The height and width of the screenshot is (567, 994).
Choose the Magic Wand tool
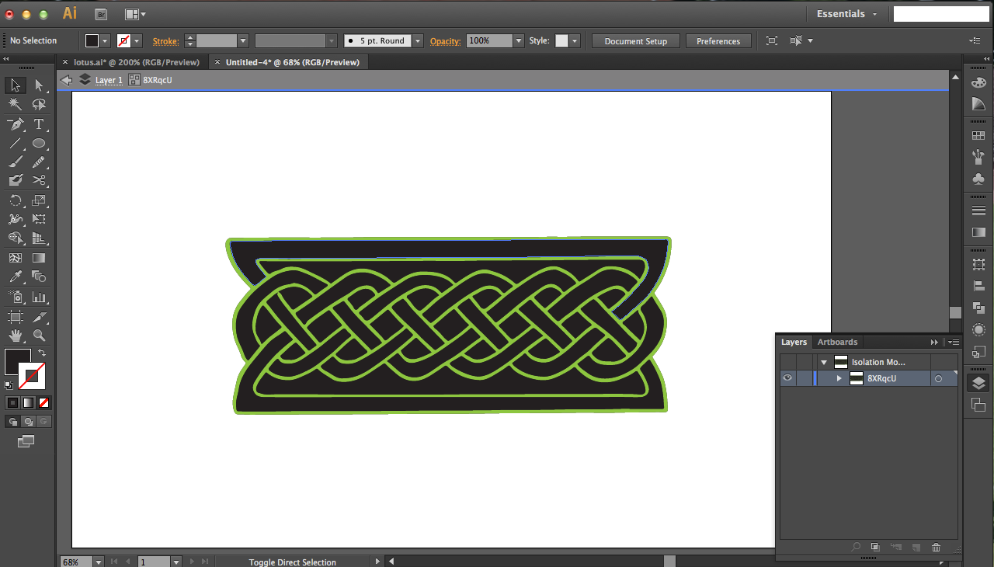[16, 105]
